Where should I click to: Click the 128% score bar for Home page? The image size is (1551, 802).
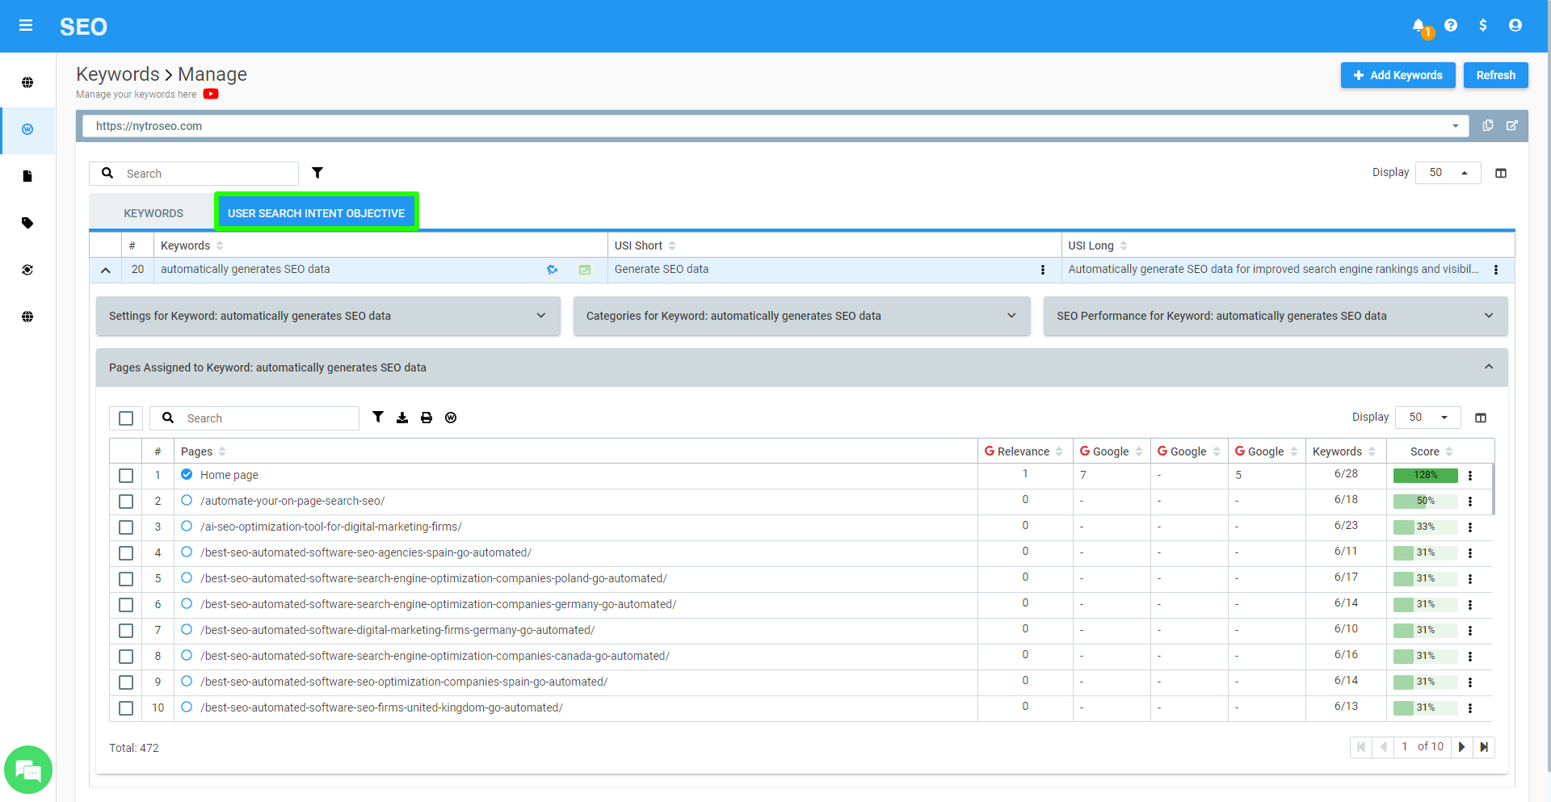click(1424, 476)
